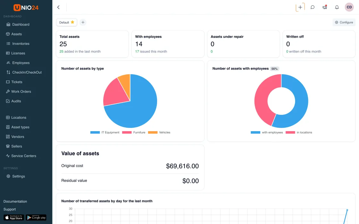This screenshot has width=359, height=224.
Task: Open notifications bell icon
Action: (x=337, y=7)
